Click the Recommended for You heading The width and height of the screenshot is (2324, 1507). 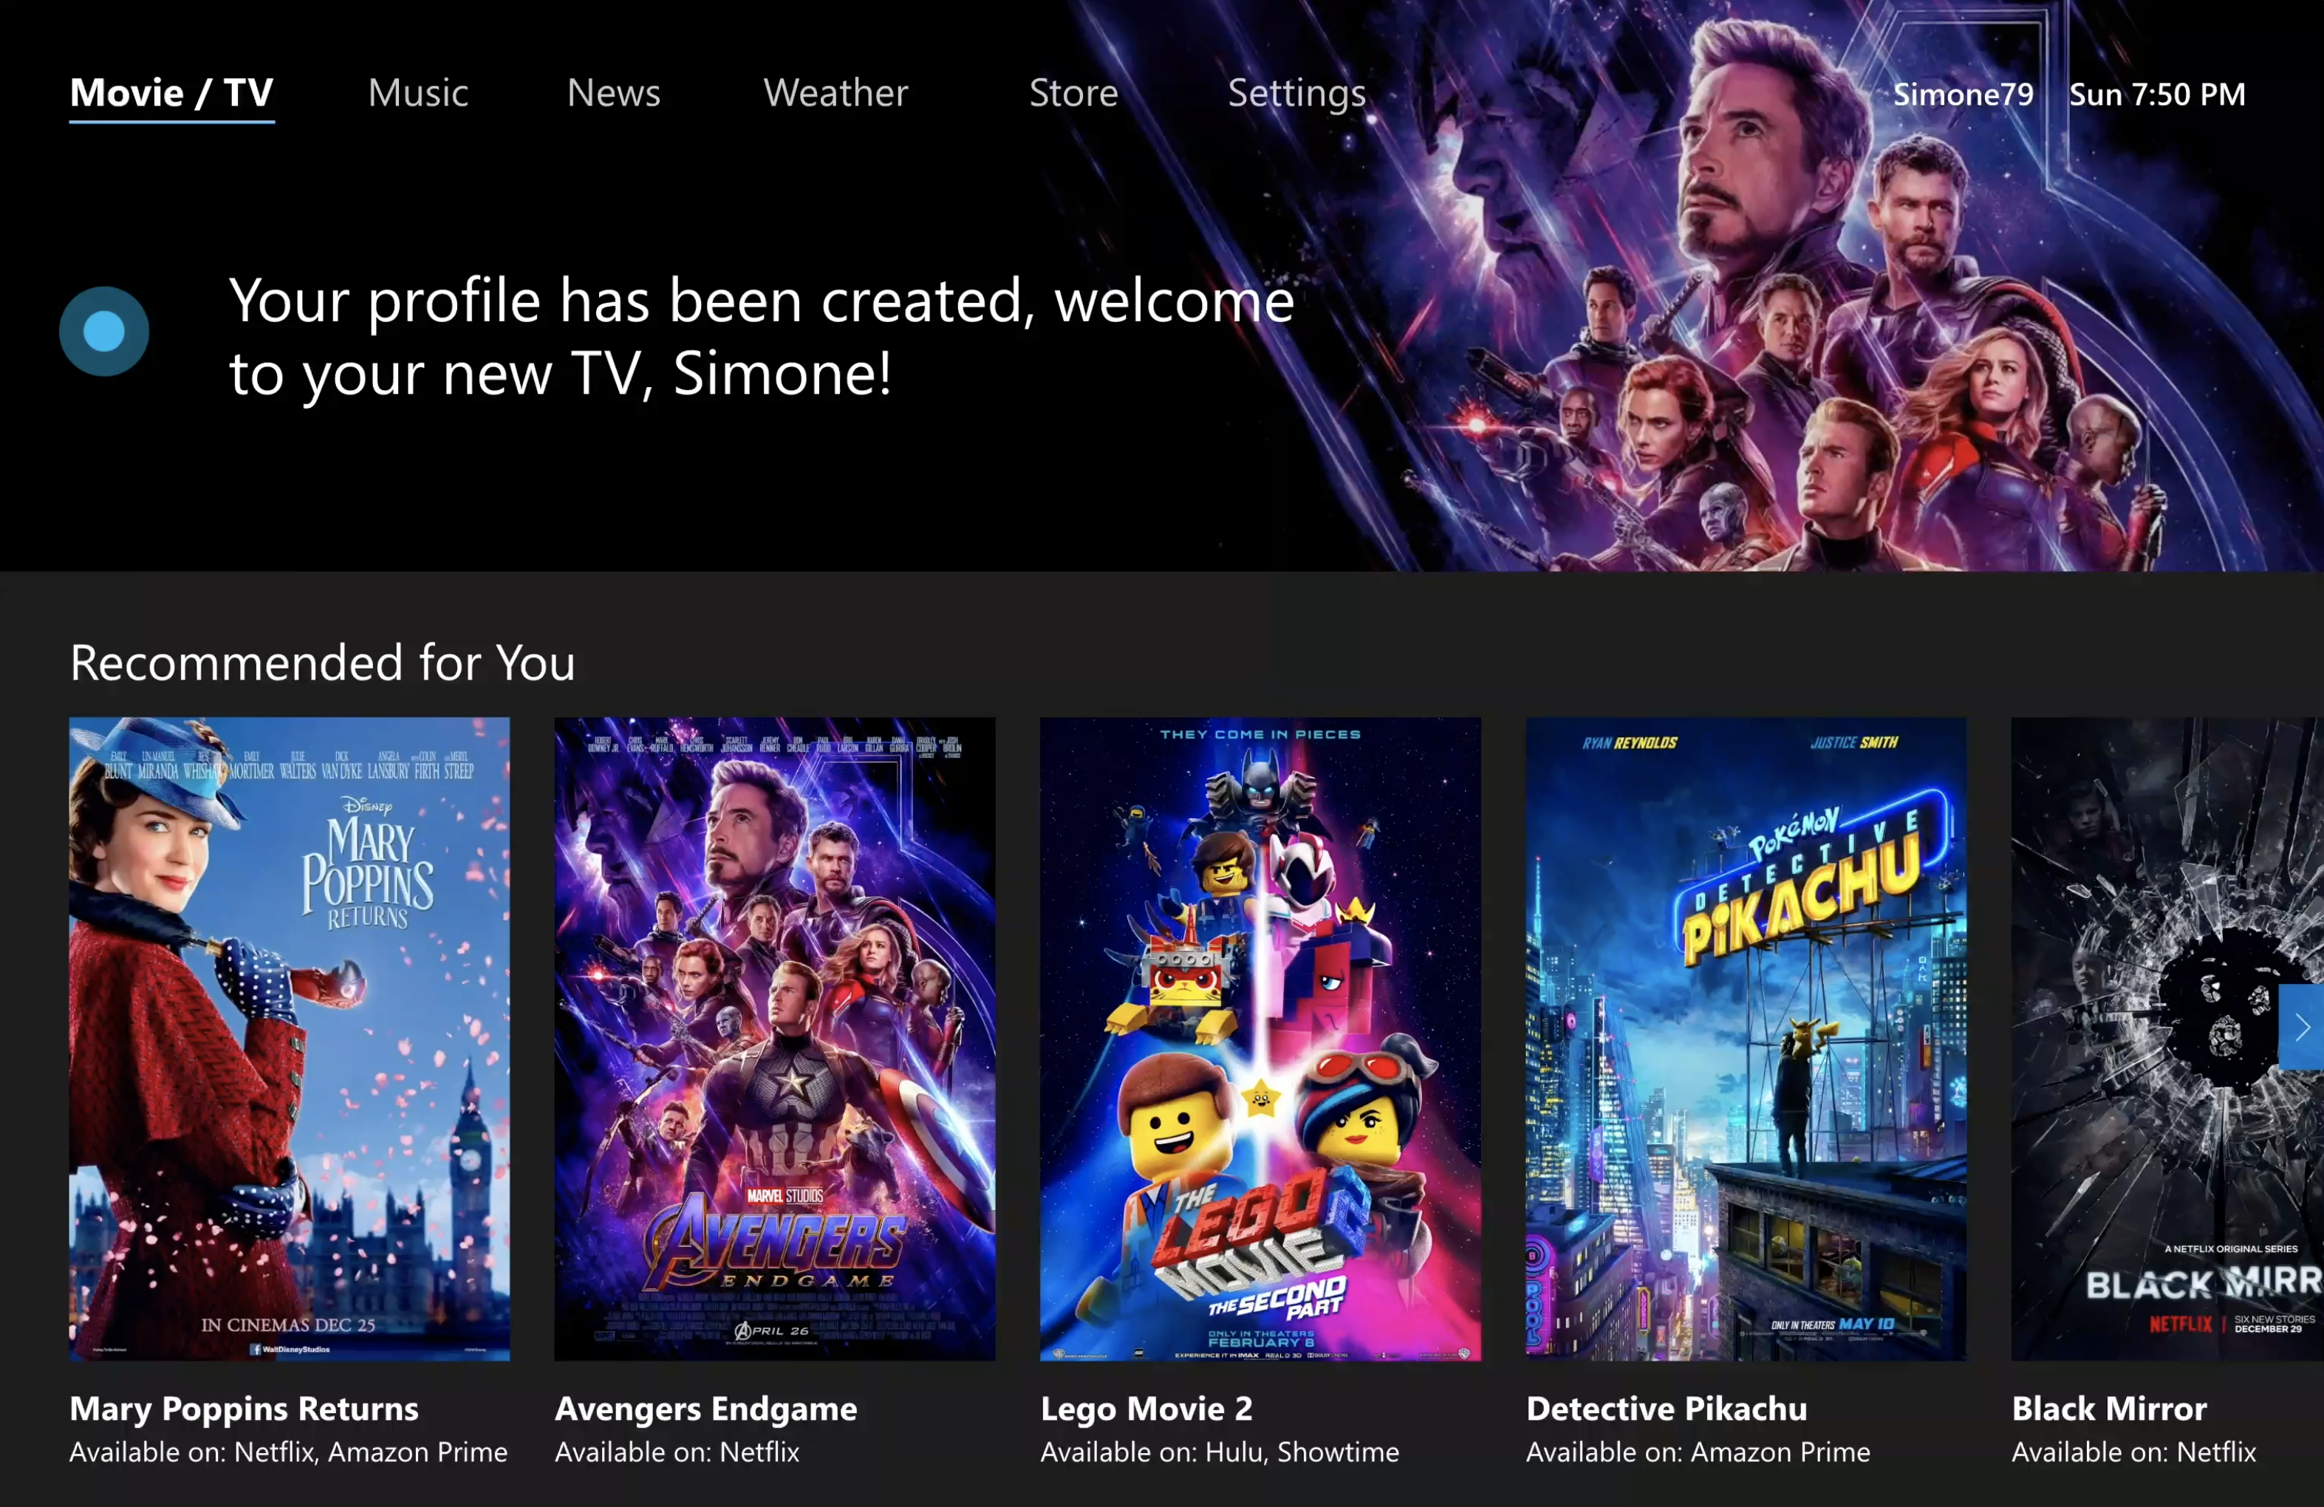pos(322,663)
